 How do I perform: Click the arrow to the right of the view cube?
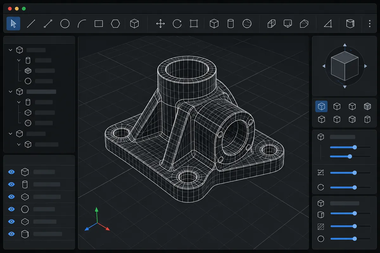click(x=365, y=66)
